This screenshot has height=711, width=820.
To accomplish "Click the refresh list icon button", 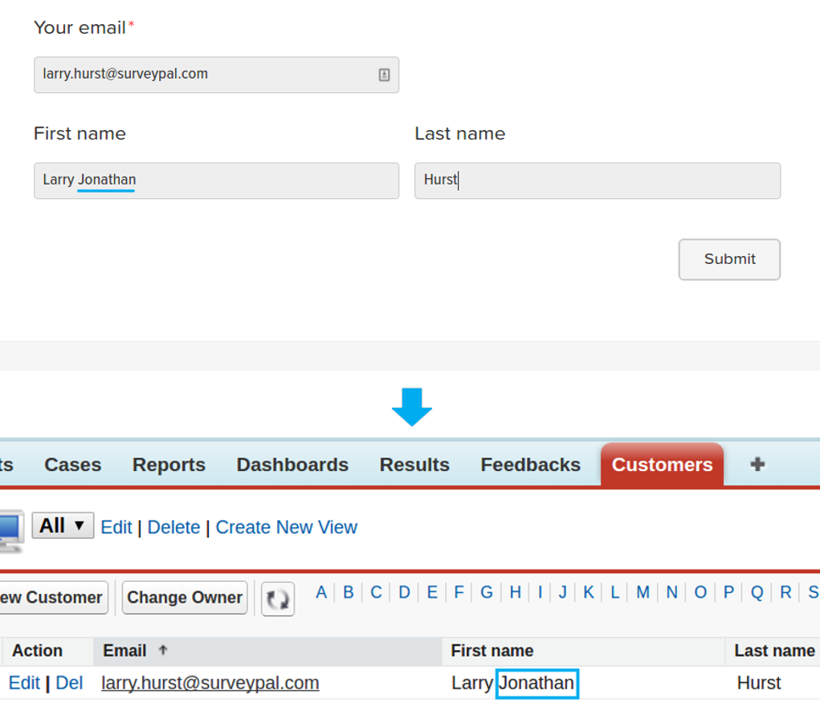I will tap(278, 599).
